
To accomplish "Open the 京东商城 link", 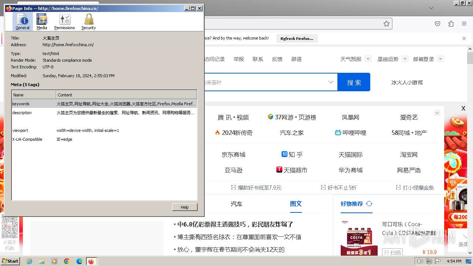I will (234, 154).
